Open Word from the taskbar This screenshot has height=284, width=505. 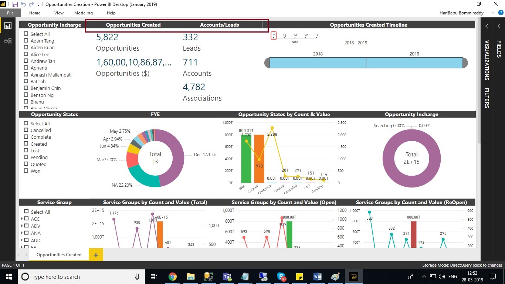(x=318, y=277)
